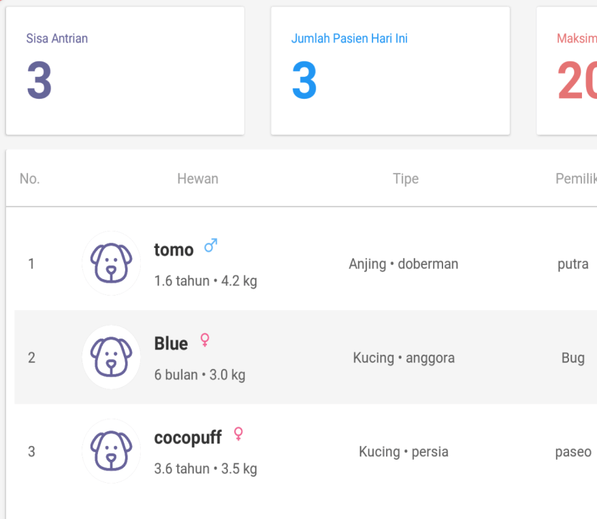Select the female gender symbol next to Blue

pyautogui.click(x=204, y=339)
